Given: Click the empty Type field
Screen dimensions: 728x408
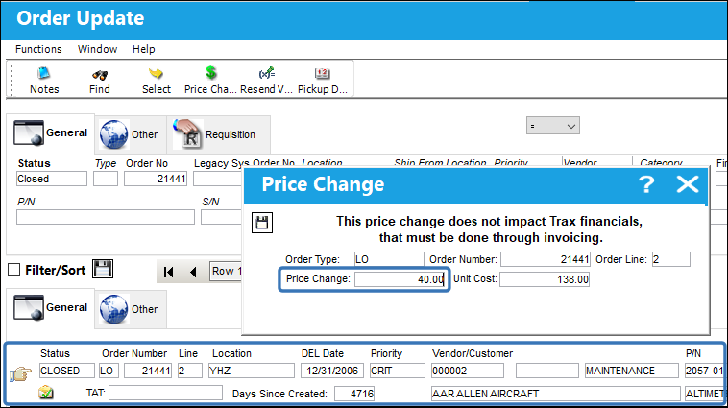Looking at the screenshot, I should pyautogui.click(x=106, y=179).
